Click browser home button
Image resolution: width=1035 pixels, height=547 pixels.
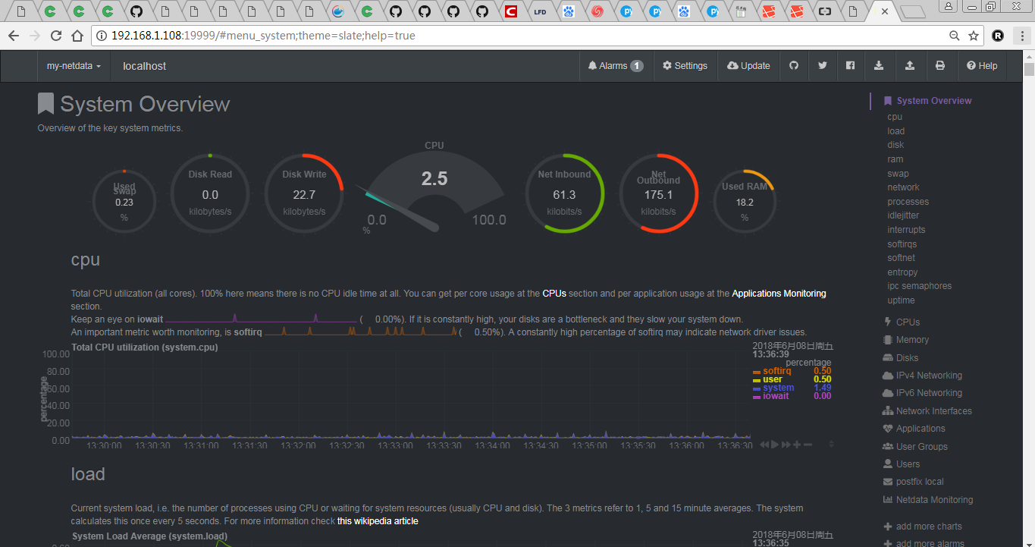point(77,36)
